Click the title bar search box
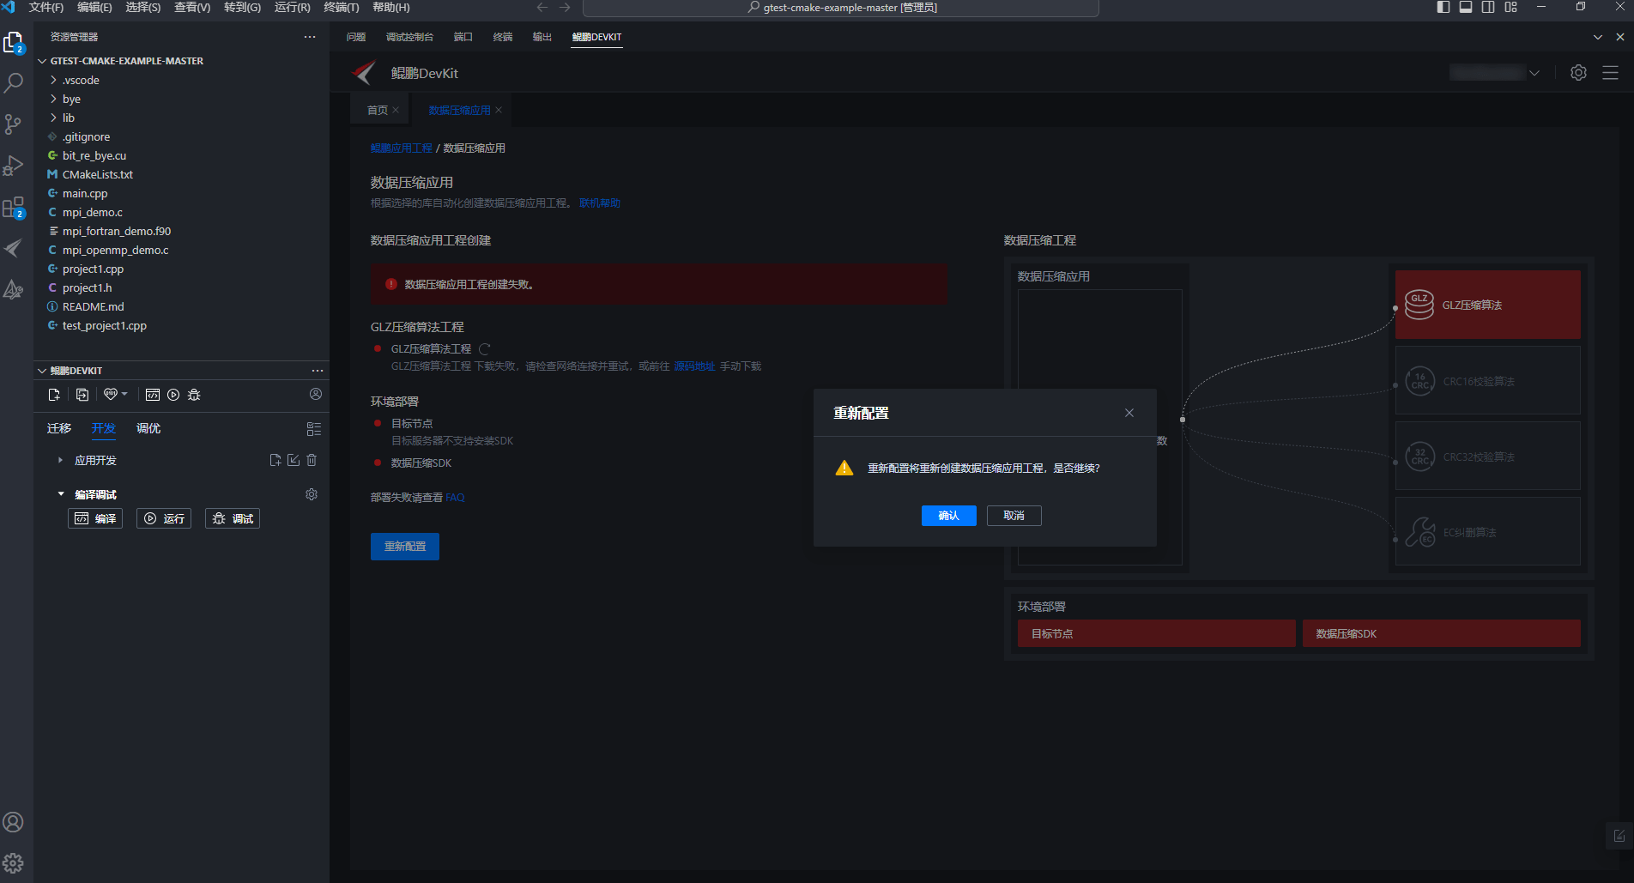1634x883 pixels. (841, 8)
